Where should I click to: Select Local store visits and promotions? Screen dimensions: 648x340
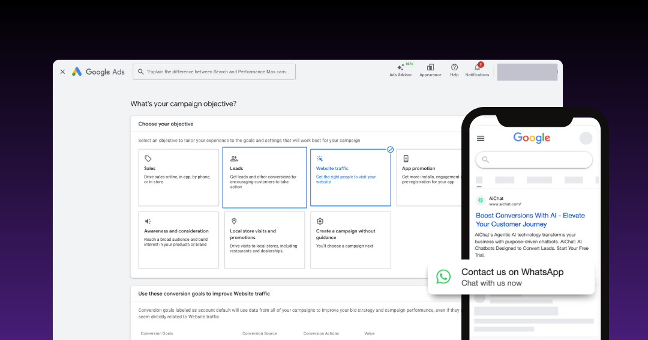tap(265, 240)
